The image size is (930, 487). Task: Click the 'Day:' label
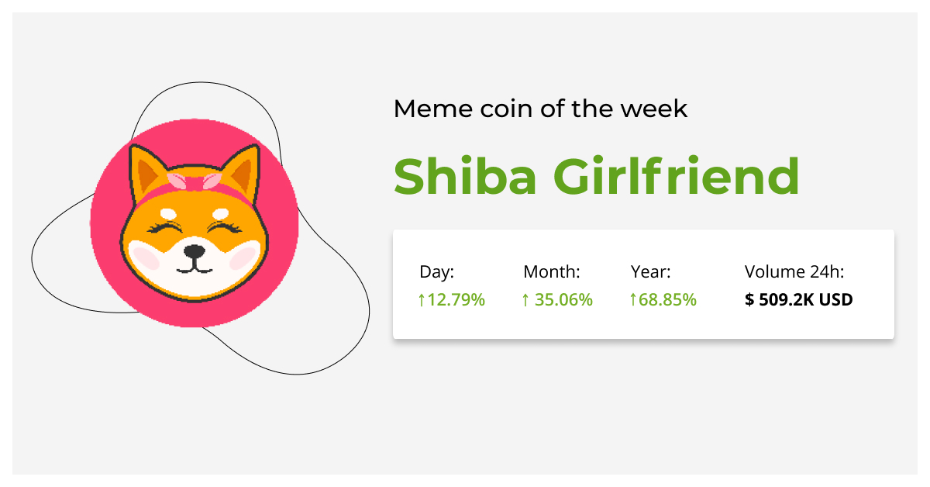[x=436, y=272]
